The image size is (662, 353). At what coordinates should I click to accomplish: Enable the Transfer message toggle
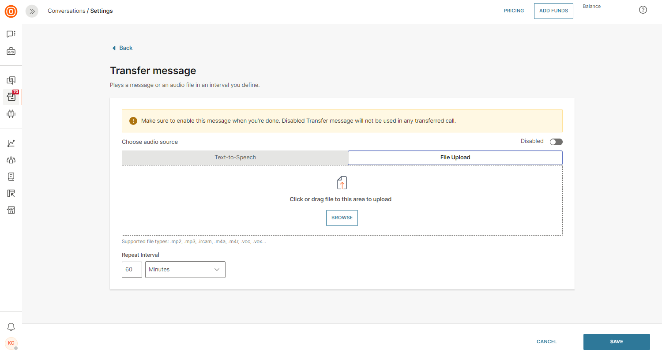pyautogui.click(x=556, y=142)
